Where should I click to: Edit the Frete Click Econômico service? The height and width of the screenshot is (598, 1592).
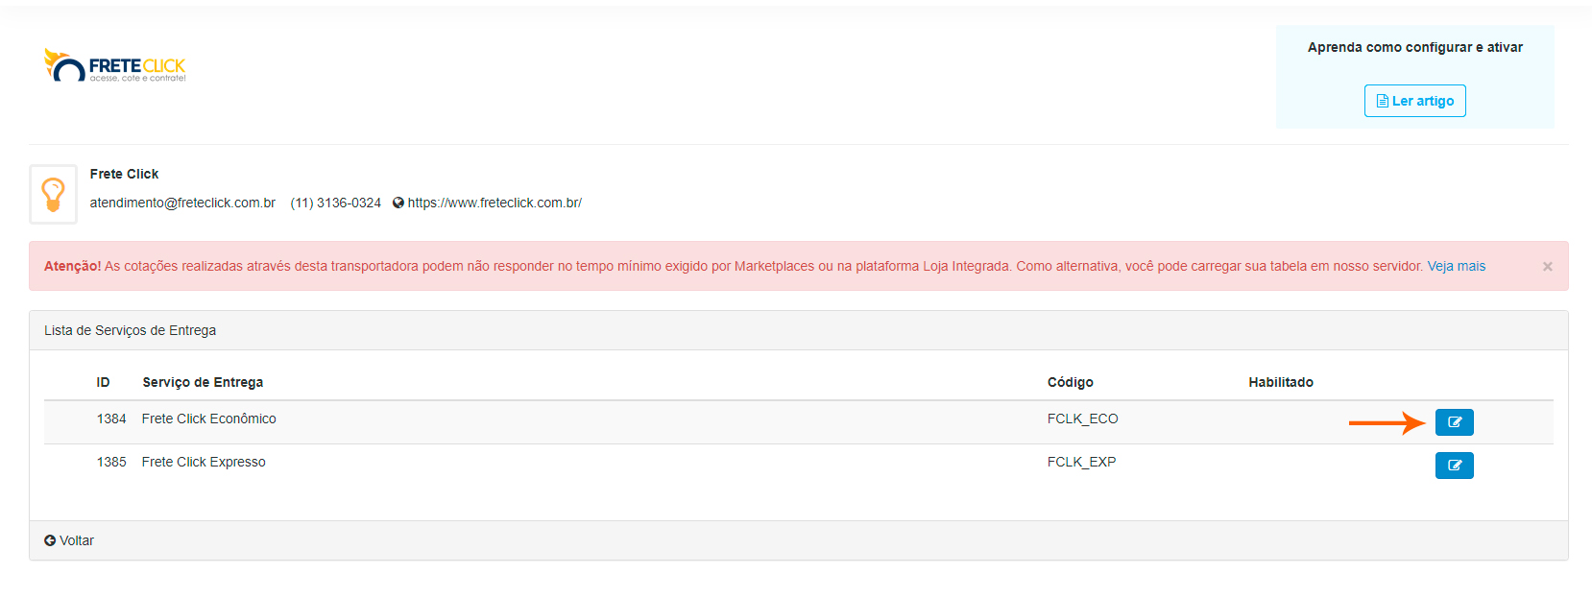pyautogui.click(x=1454, y=422)
